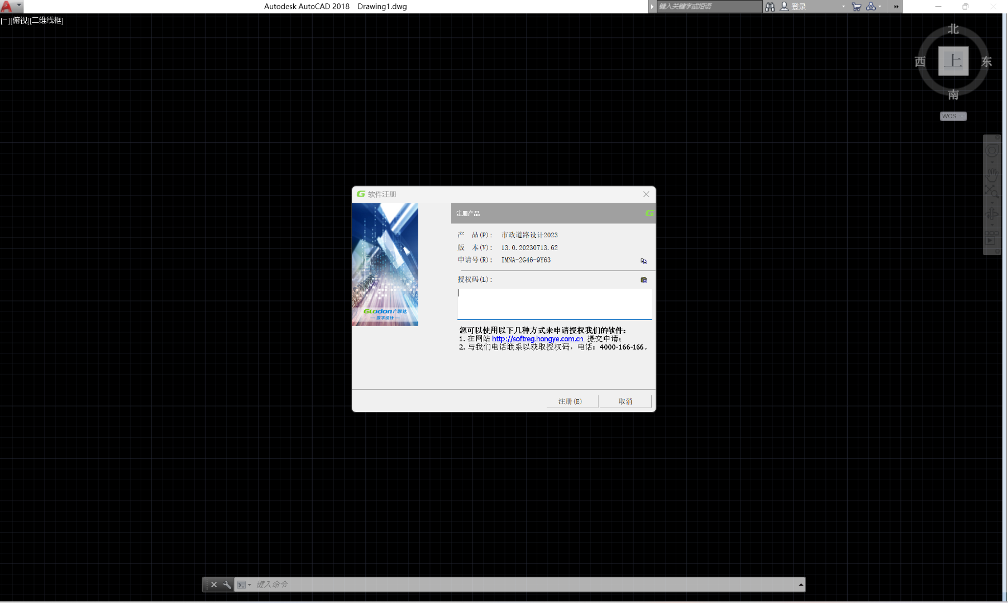Click the [-] viewport control label

tap(5, 21)
